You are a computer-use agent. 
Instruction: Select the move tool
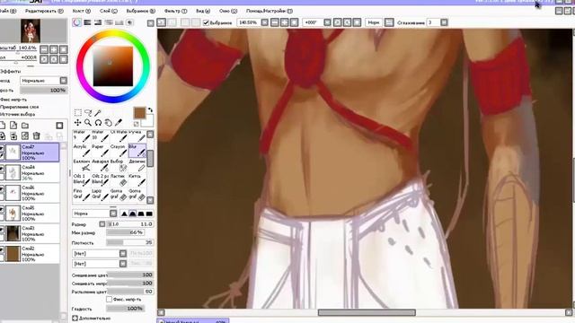[78, 123]
